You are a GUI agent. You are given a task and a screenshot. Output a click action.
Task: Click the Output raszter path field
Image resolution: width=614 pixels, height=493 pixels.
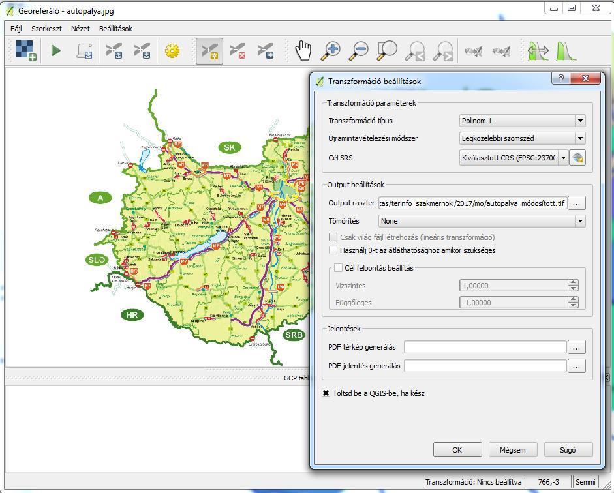pos(472,203)
